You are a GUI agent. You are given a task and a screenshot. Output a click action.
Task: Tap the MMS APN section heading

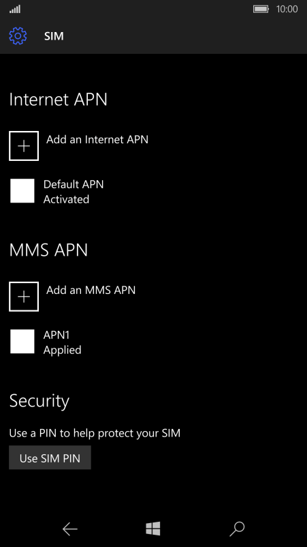[48, 250]
